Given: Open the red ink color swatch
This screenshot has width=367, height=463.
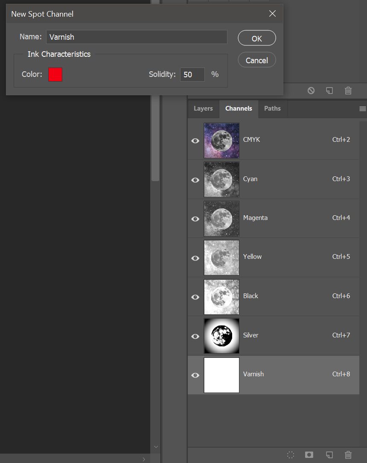Looking at the screenshot, I should coord(55,74).
